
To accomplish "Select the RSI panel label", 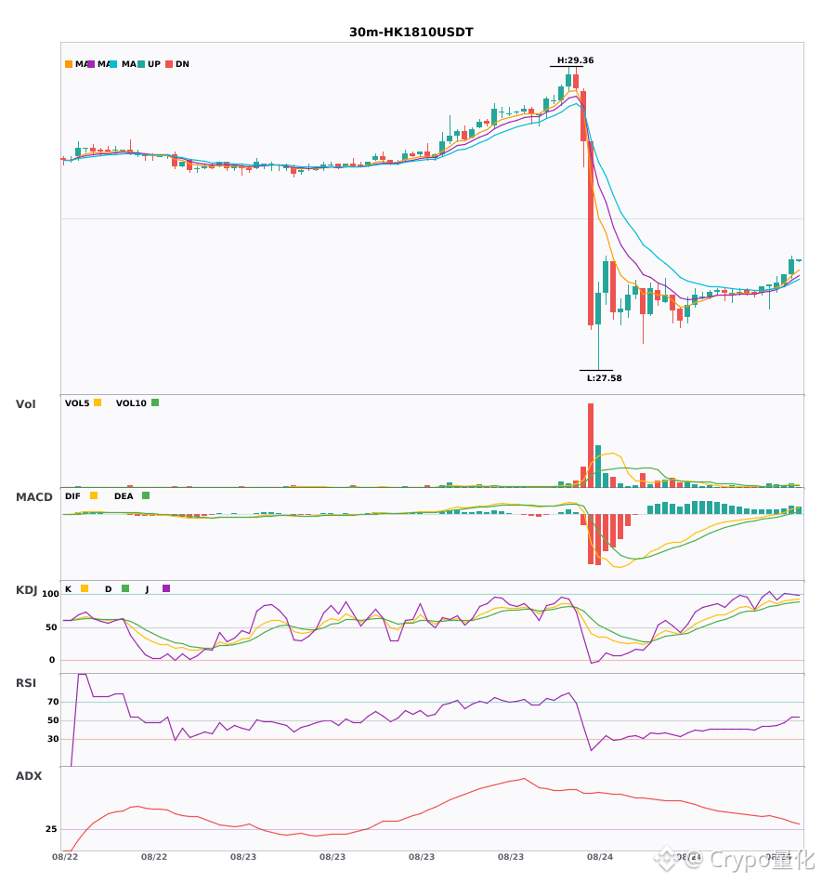I will click(26, 683).
